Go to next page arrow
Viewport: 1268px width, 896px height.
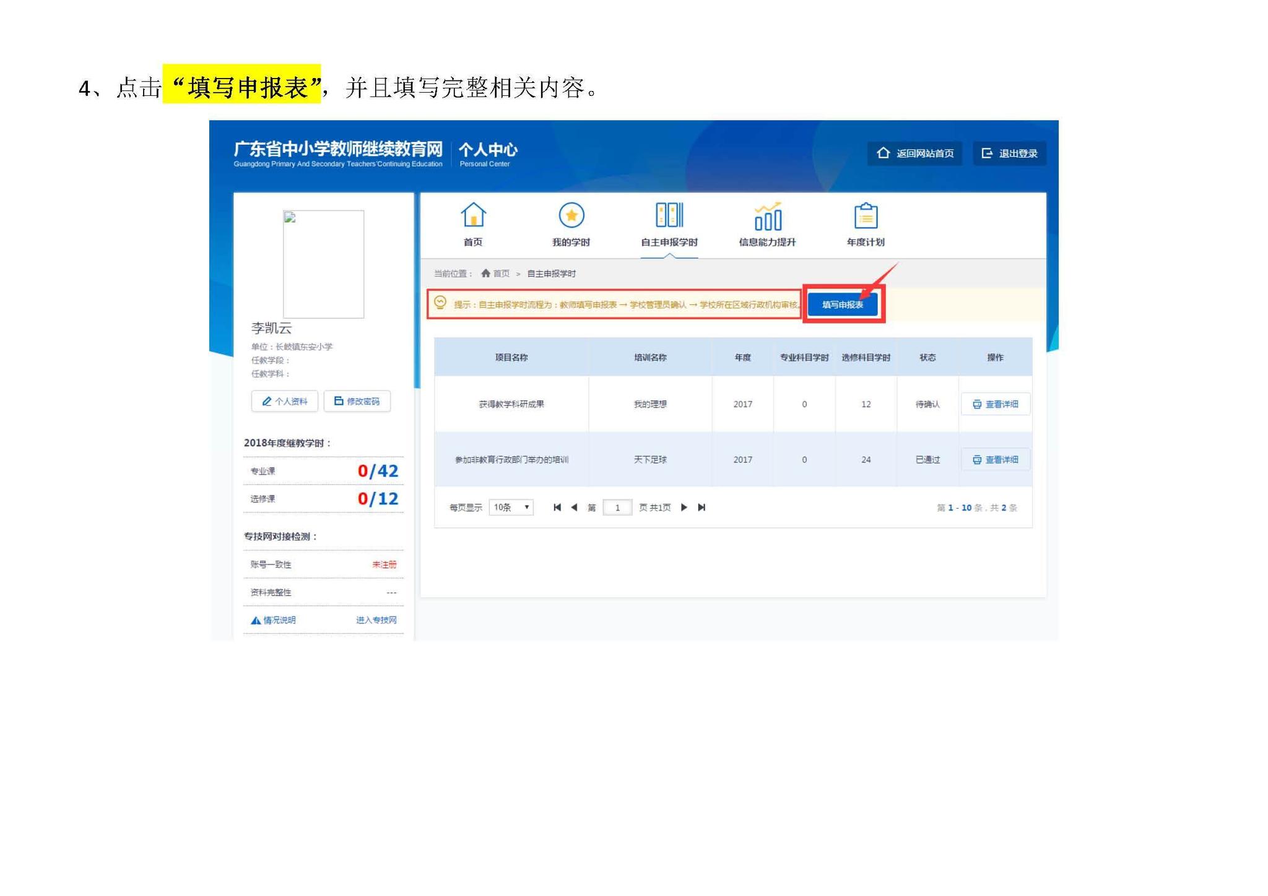click(684, 507)
